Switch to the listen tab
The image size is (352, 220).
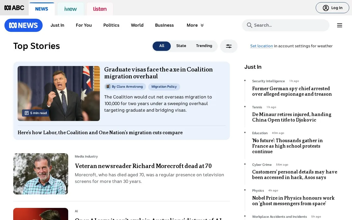[x=100, y=9]
